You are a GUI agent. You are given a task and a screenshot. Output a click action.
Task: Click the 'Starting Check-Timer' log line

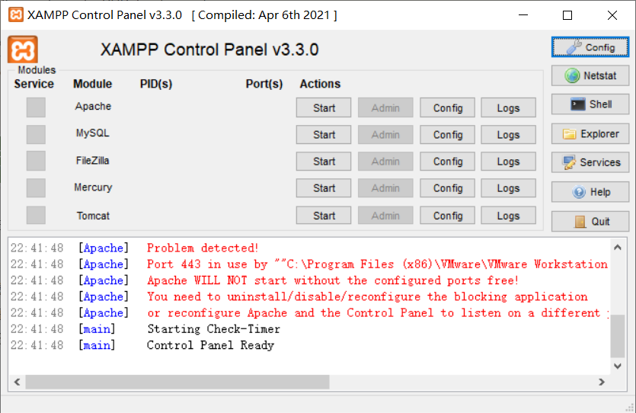(x=213, y=329)
